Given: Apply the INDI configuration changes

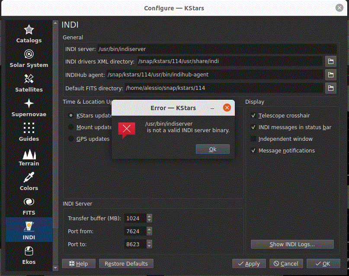Looking at the screenshot, I should click(249, 263).
